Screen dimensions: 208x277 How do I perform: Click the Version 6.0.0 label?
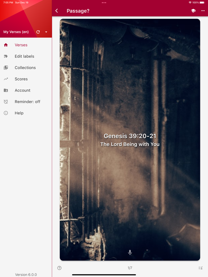[26, 274]
